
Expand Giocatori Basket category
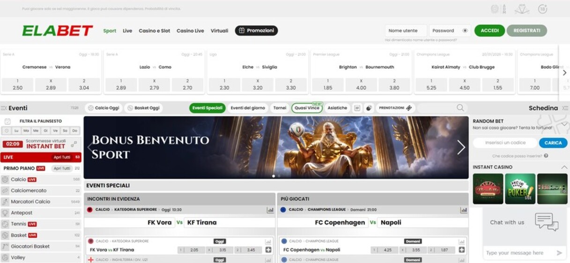point(41,246)
